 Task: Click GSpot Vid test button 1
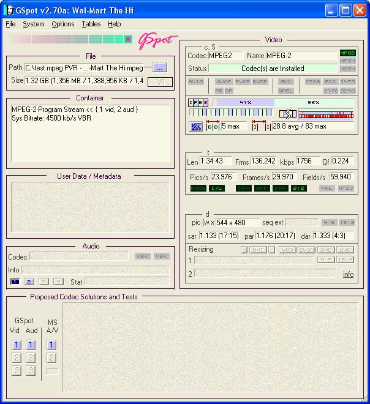(x=17, y=345)
